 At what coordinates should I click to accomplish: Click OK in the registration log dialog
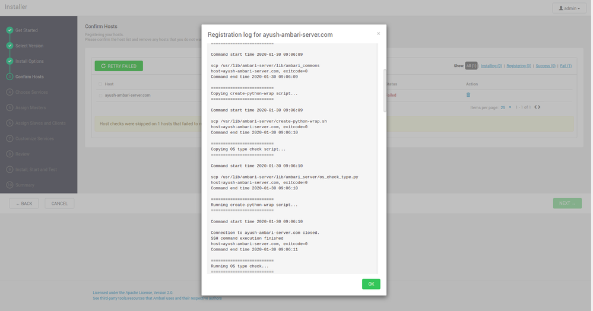point(371,284)
